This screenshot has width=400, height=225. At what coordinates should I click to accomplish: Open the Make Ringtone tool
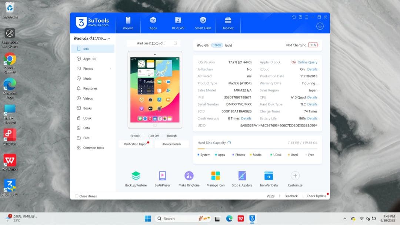pos(189,178)
